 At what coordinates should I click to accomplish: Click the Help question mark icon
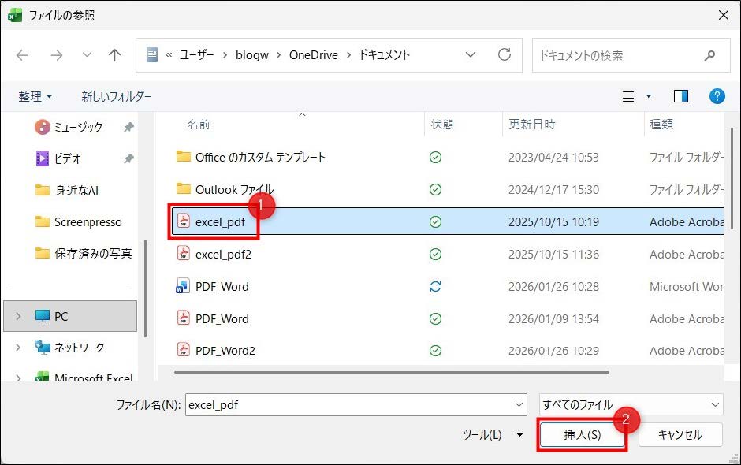click(x=717, y=96)
